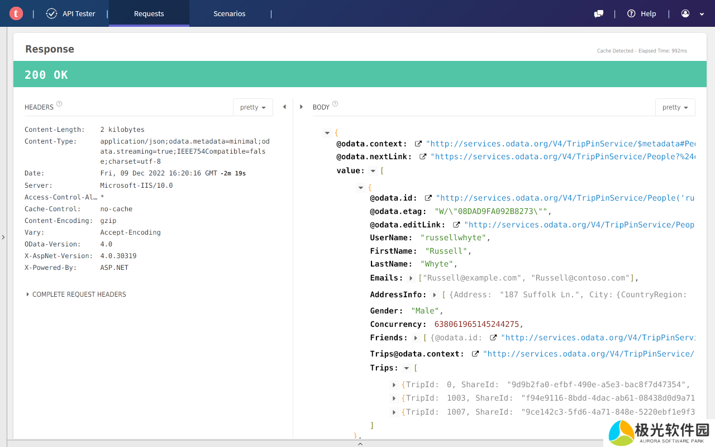Open external link icon beside @odata.editLink

pos(456,225)
